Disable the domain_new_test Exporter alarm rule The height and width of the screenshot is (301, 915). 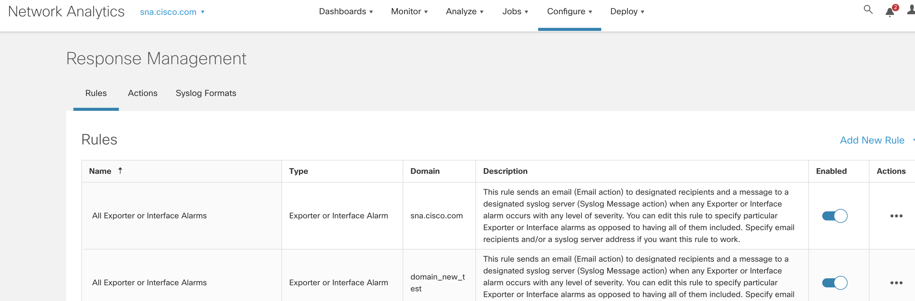coord(834,283)
